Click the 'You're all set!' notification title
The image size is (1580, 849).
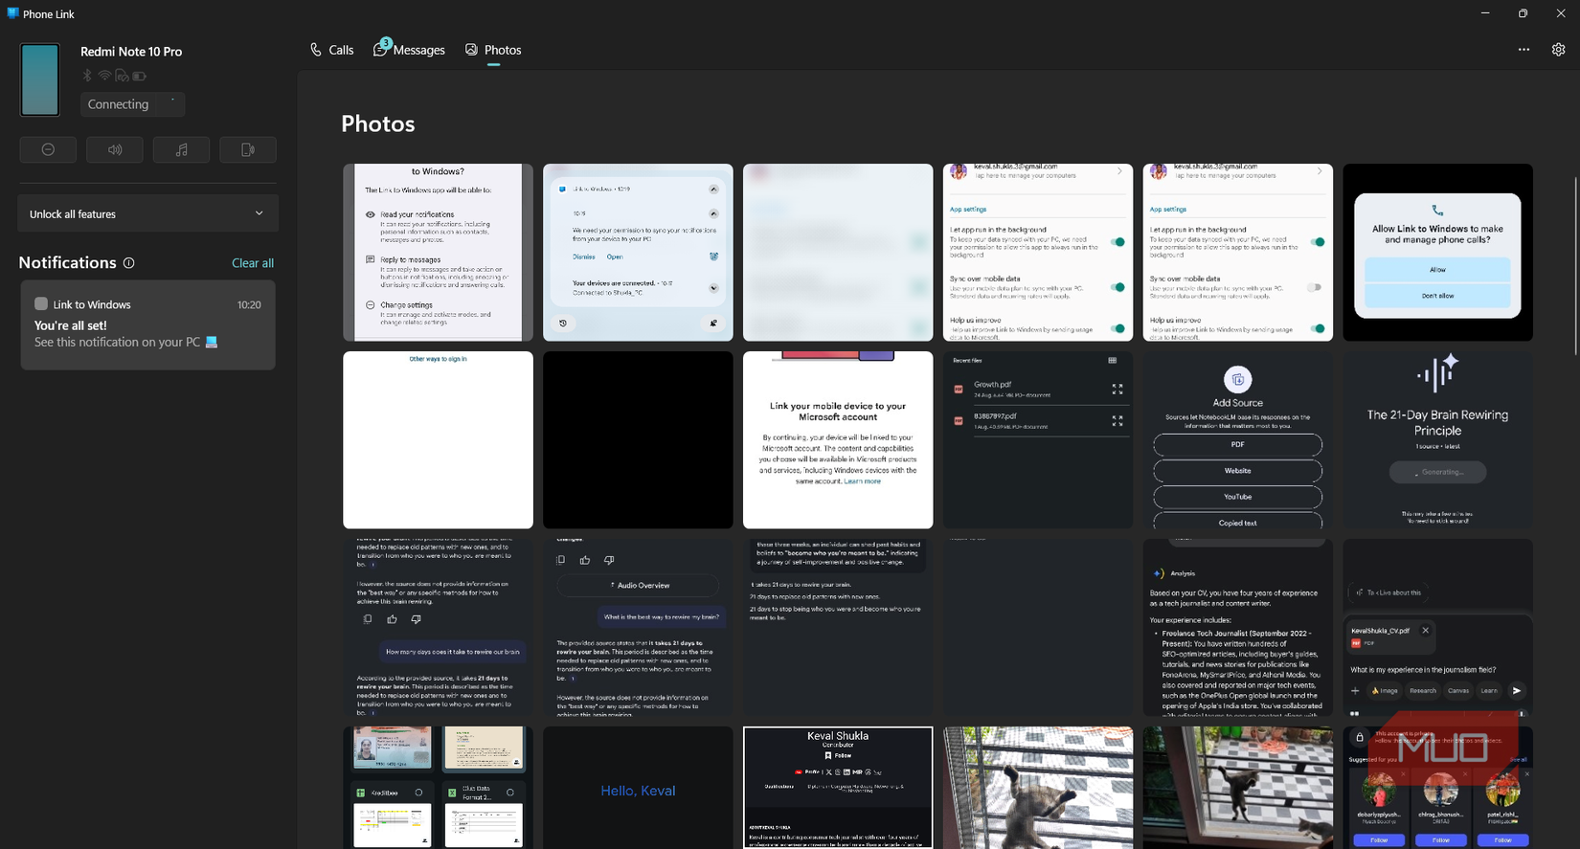71,325
